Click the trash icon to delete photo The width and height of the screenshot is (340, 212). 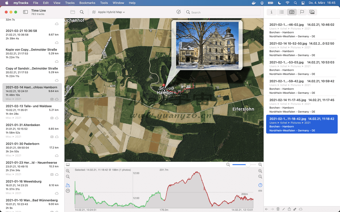click(278, 209)
